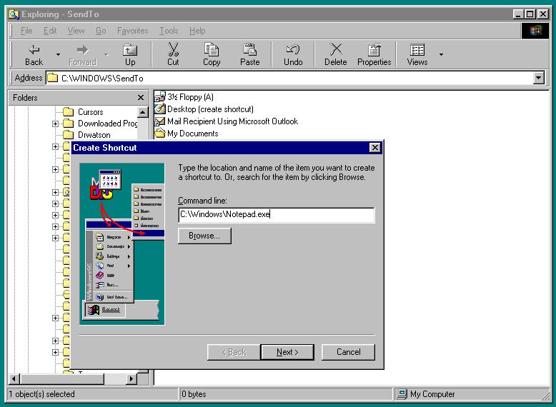Screen dimensions: 556x407
Task: Click '1 object(s) selected' status text
Action: tap(42, 394)
